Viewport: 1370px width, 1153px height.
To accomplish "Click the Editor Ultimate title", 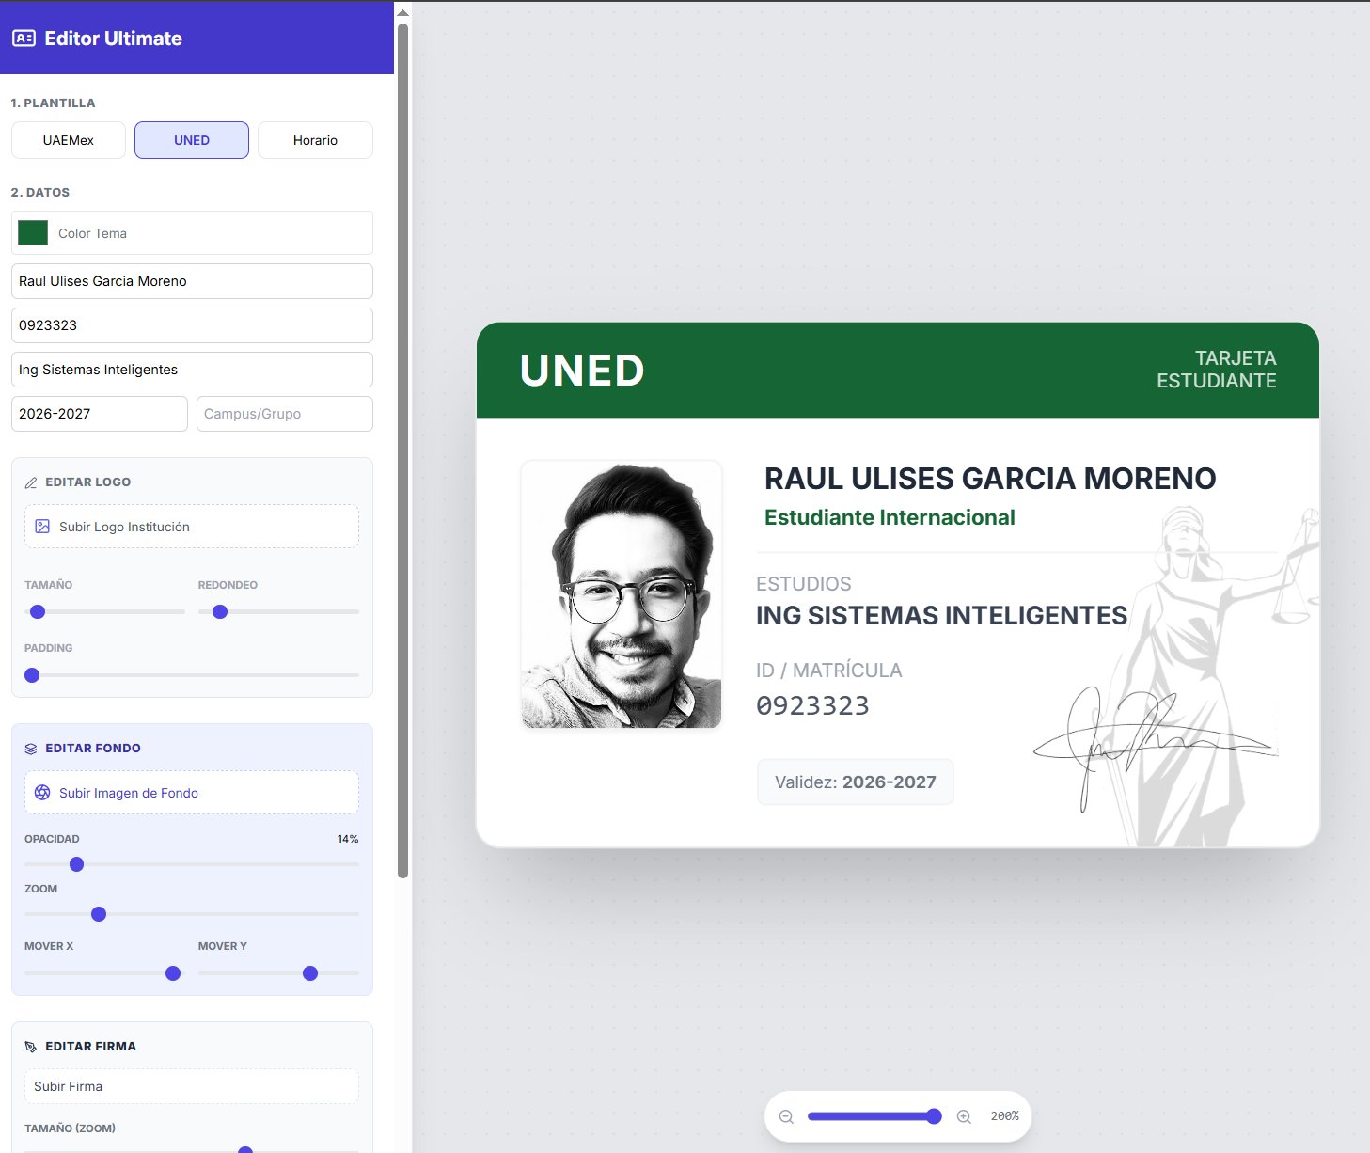I will pos(114,39).
